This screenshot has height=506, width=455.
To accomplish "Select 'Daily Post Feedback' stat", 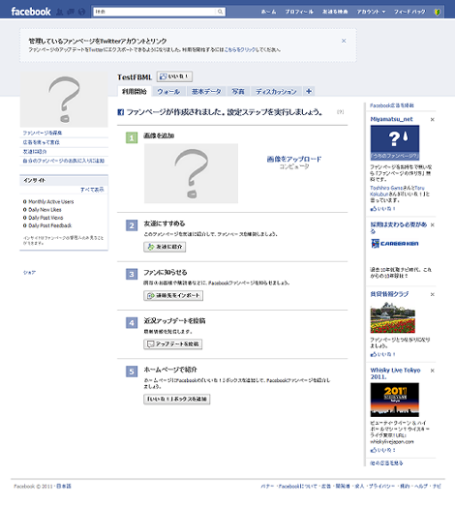I will [47, 225].
